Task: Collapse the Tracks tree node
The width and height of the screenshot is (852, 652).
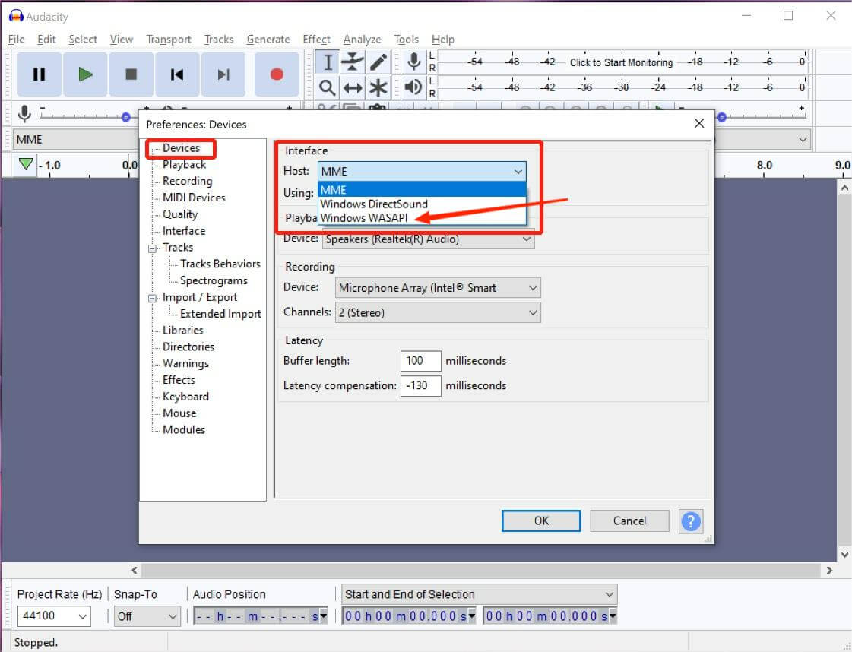Action: coord(153,248)
